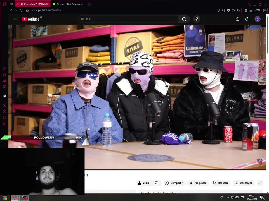The image size is (269, 201).
Task: Bookmark page with the heart icon
Action: pyautogui.click(x=239, y=10)
